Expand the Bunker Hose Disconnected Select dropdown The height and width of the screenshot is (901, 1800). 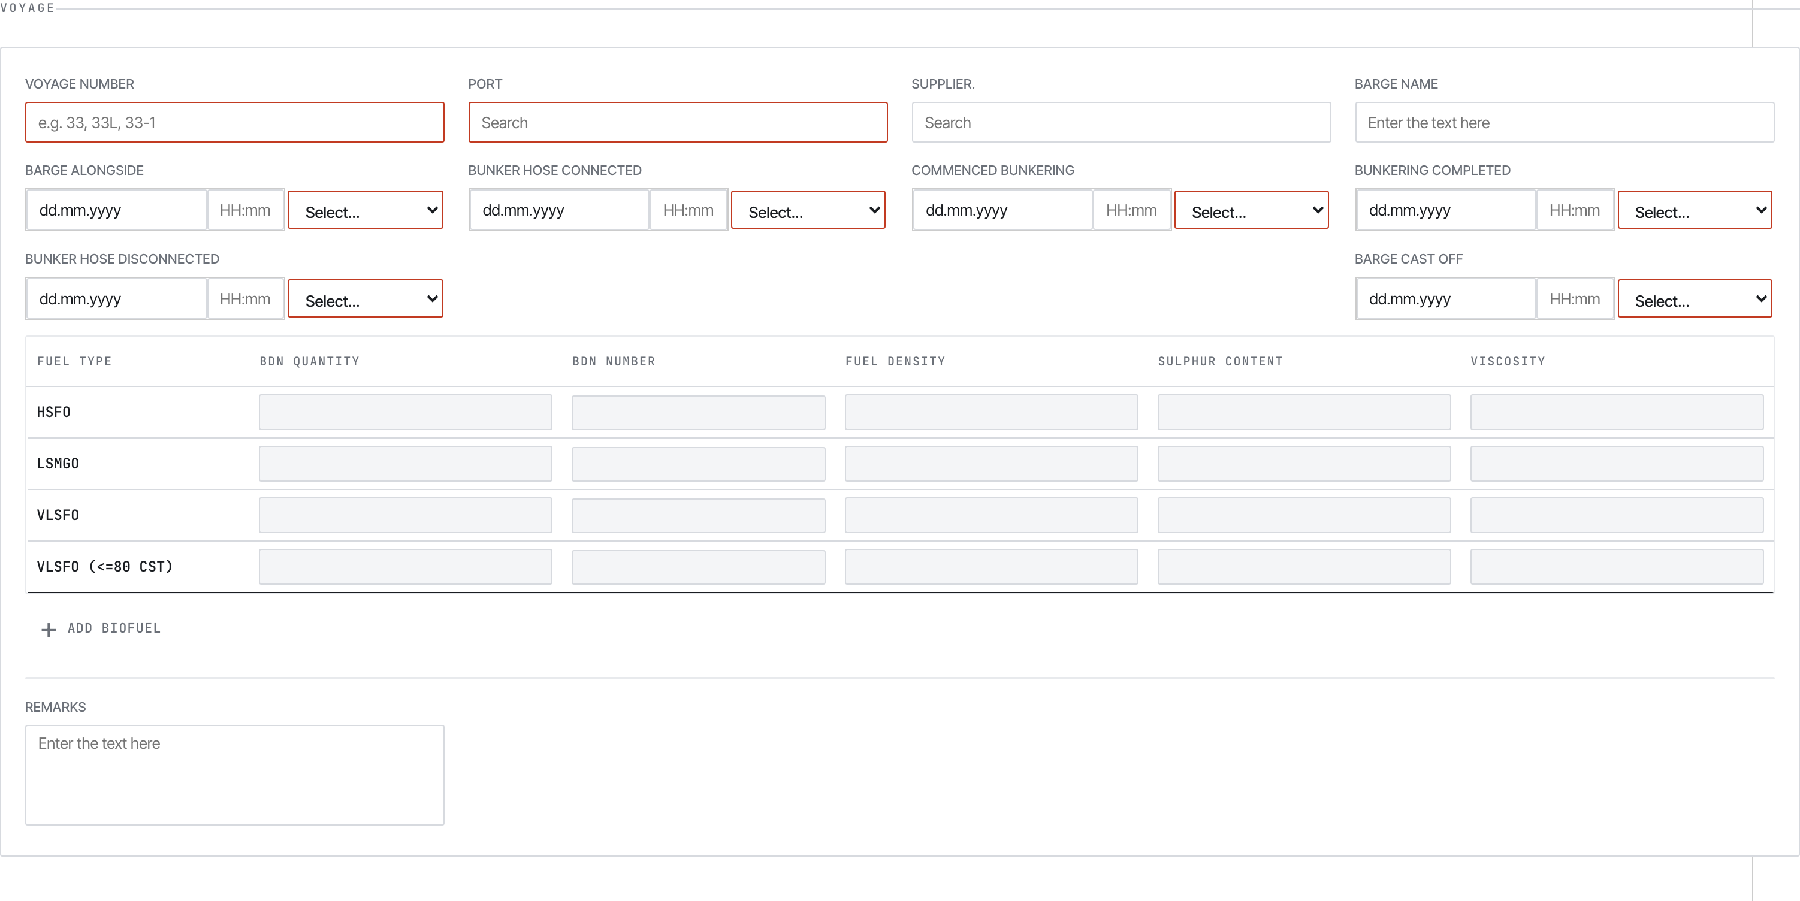tap(366, 299)
